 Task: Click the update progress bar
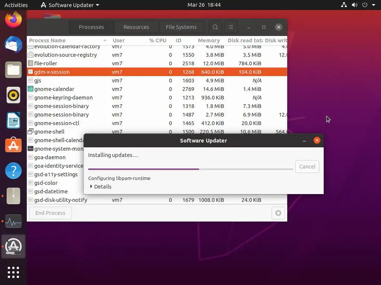[x=190, y=169]
